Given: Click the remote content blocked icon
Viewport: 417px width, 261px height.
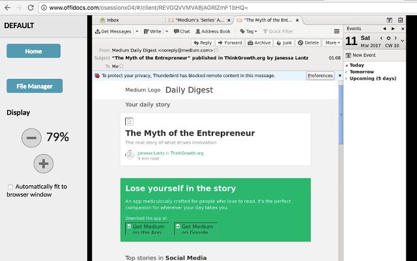Looking at the screenshot, I should pyautogui.click(x=97, y=76).
